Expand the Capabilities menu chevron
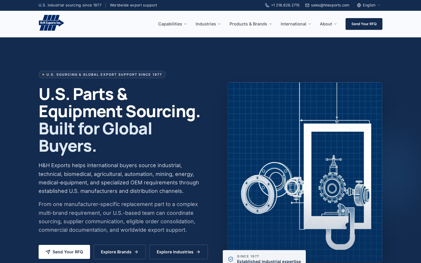Screen dimensions: 421x263 (185, 24)
